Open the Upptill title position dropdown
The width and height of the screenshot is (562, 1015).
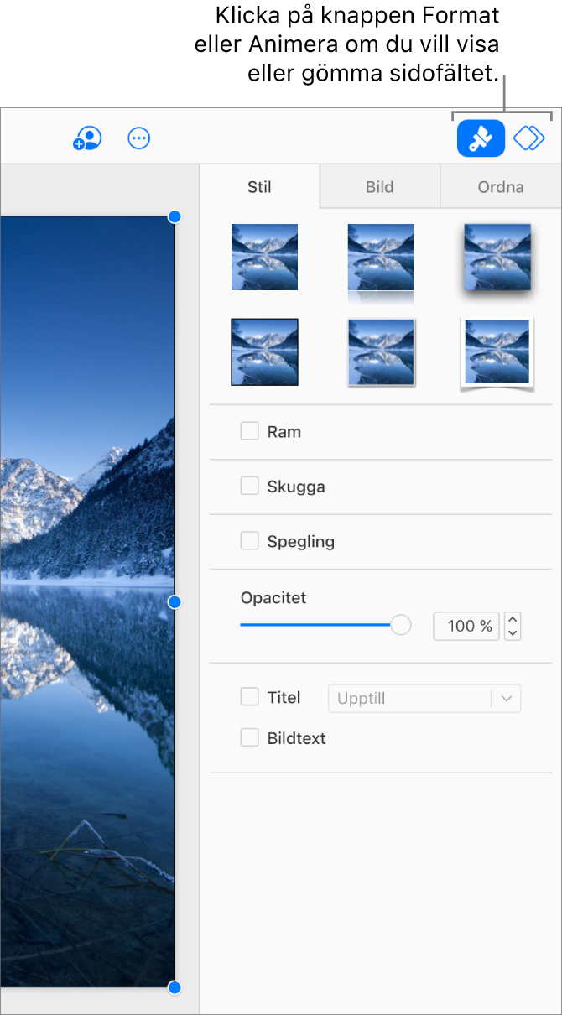424,698
